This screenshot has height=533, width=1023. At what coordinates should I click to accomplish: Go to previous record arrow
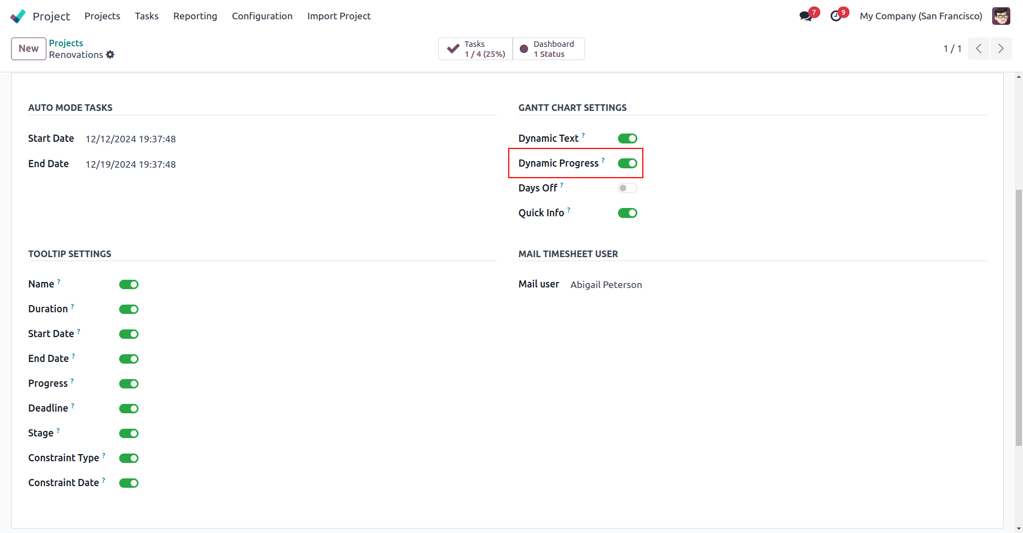[x=978, y=49]
